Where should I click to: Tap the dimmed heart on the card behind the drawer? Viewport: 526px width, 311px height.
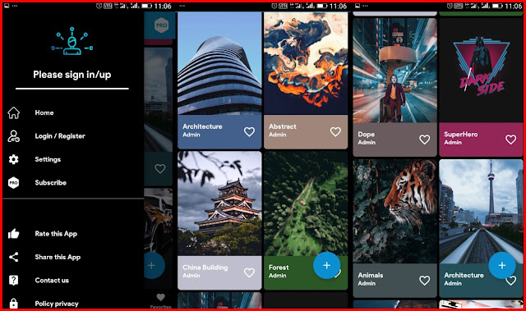coord(160,168)
